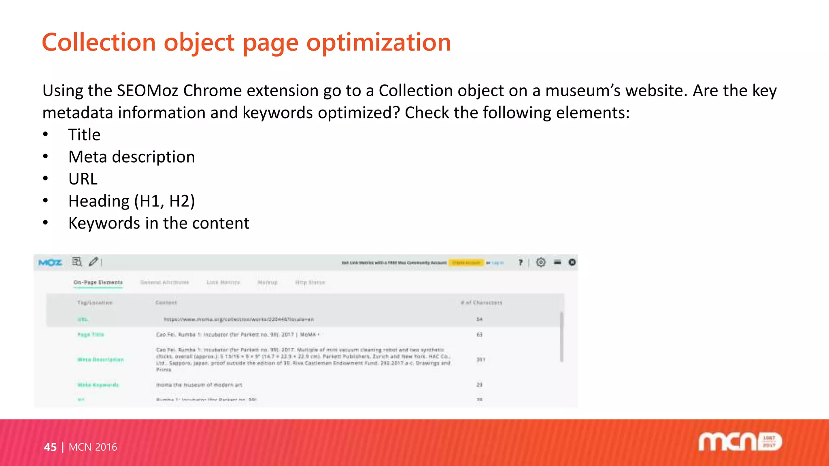Click the Content column header
Screen dimensions: 829x466
click(x=166, y=303)
